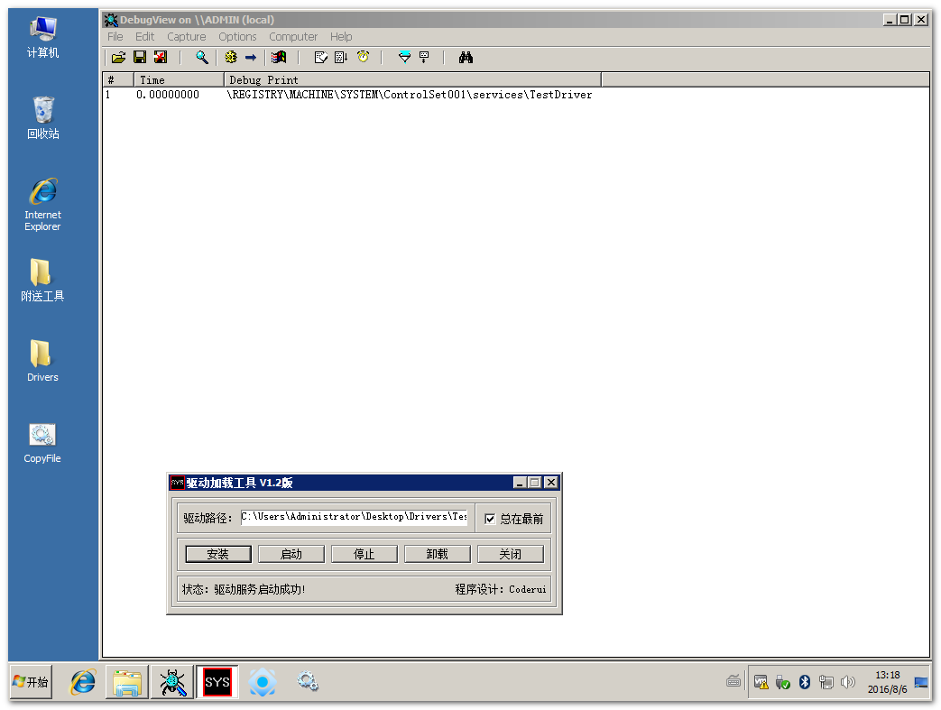The width and height of the screenshot is (941, 710).
Task: Click the keyboard input method tray icon
Action: [733, 681]
